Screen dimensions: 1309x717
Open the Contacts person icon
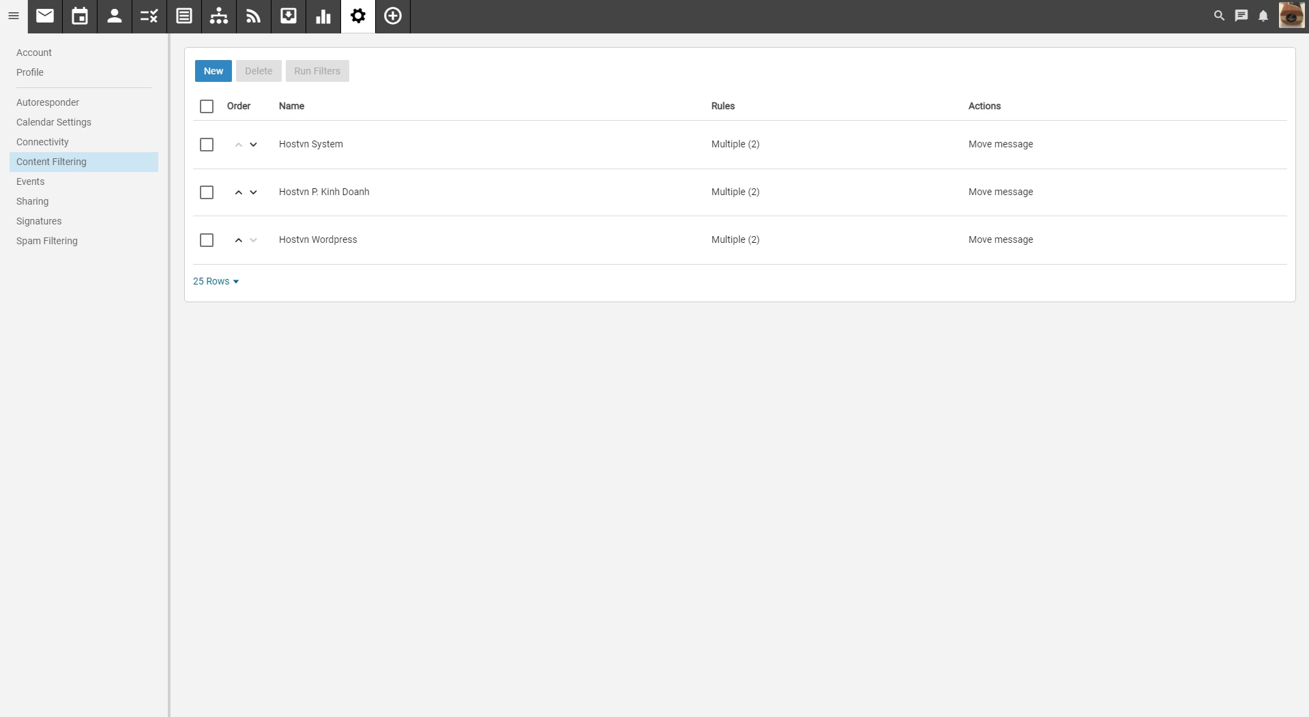[115, 16]
